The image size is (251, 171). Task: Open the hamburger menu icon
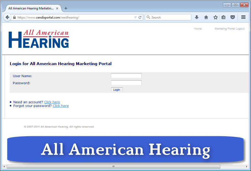[x=243, y=17]
